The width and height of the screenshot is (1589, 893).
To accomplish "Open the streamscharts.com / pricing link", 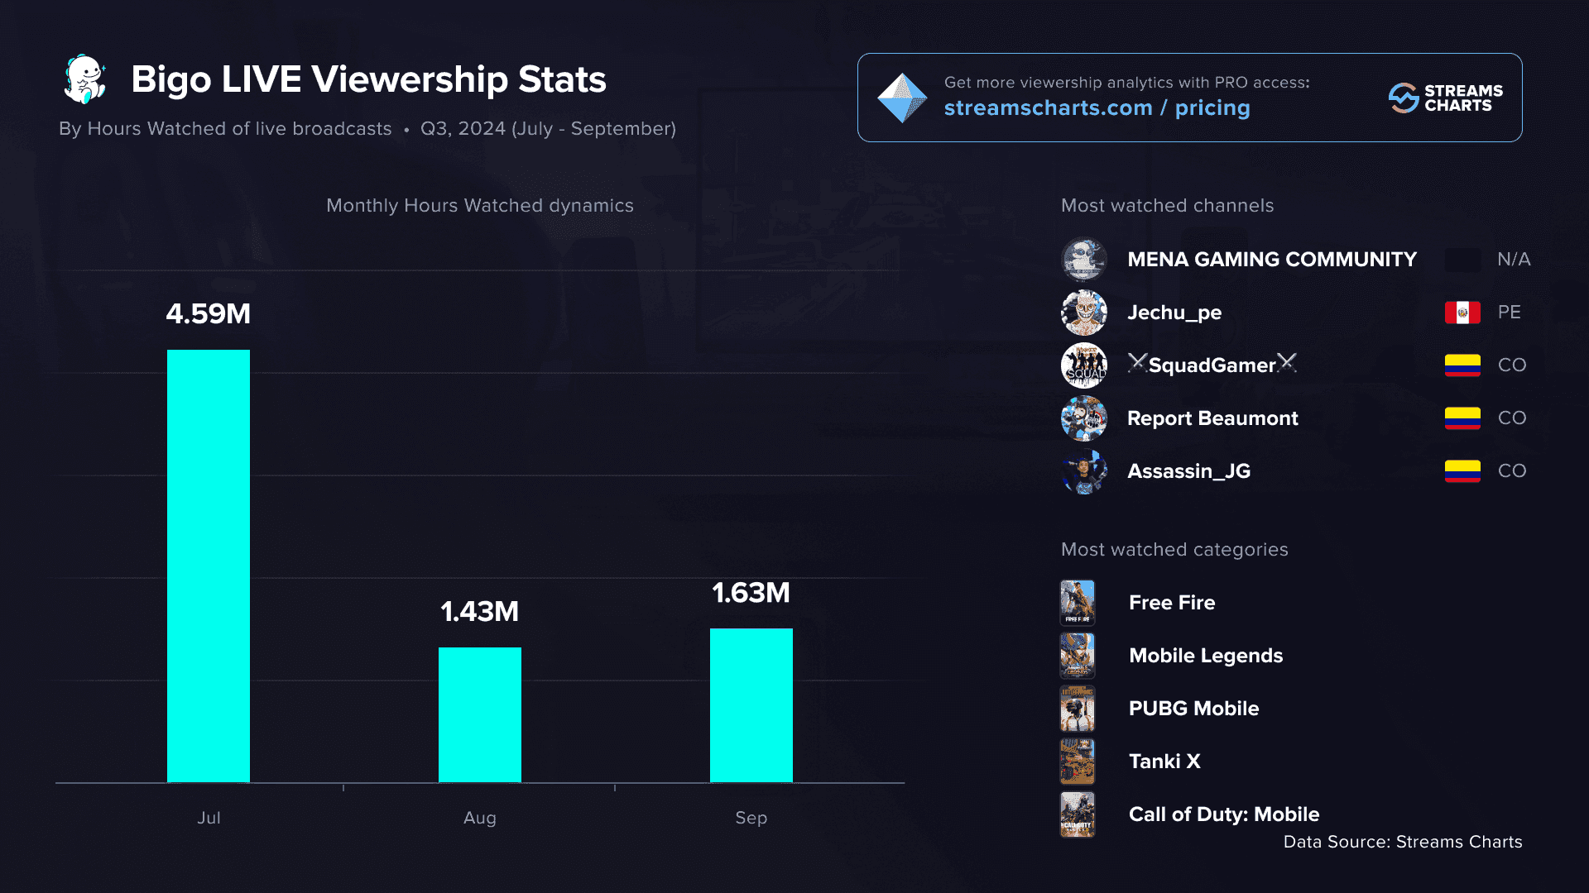I will pyautogui.click(x=1097, y=108).
